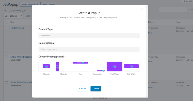Screen dimensions: 193x101
Task: Choose the Classic preset thumbnail
Action: point(46,66)
